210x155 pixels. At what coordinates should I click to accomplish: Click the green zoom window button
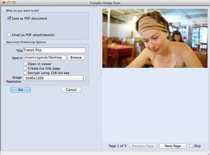14,3
